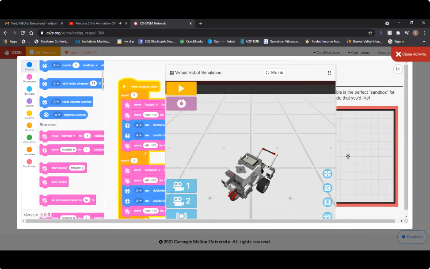This screenshot has width=430, height=269.
Task: Select the My Blocks category
Action: (x=29, y=163)
